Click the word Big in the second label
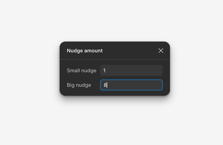Viewport: 223px width, 145px height. tap(71, 85)
